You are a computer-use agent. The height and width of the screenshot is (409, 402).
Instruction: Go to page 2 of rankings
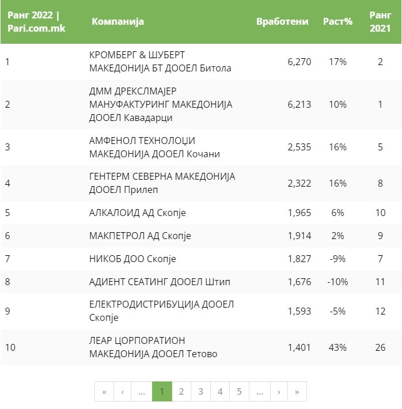(181, 392)
